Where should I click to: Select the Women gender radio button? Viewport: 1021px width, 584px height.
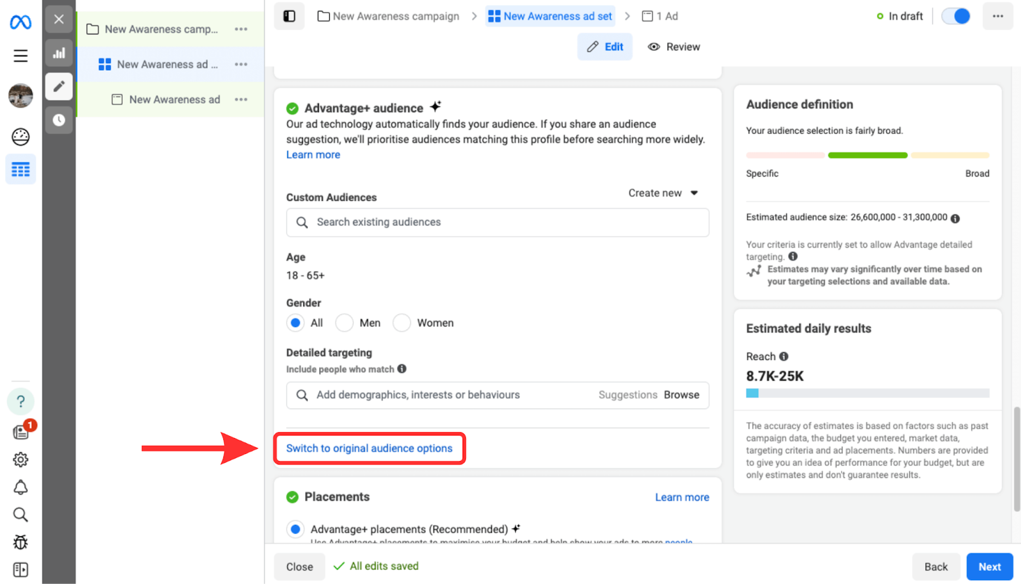[402, 323]
